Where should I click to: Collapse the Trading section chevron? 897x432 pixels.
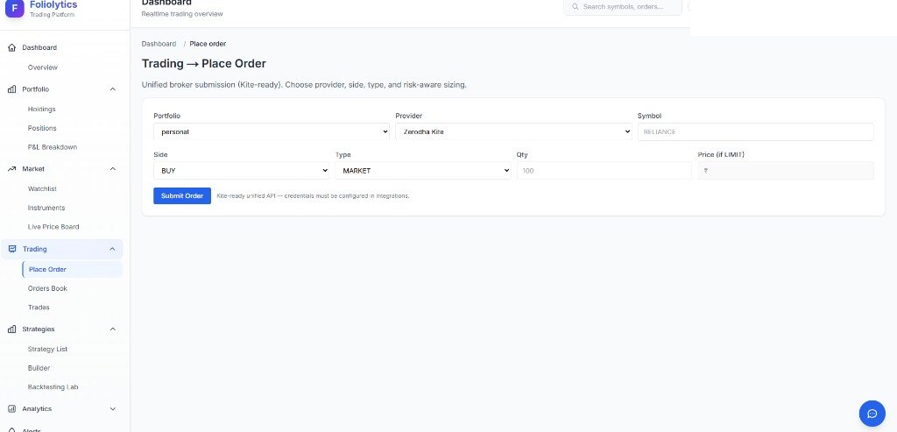(113, 249)
